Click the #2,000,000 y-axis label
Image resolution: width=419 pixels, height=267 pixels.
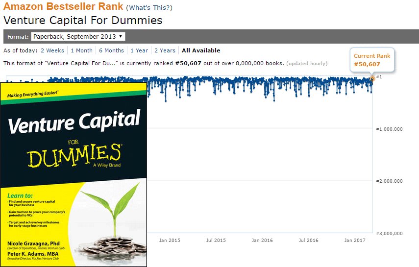[x=389, y=181]
